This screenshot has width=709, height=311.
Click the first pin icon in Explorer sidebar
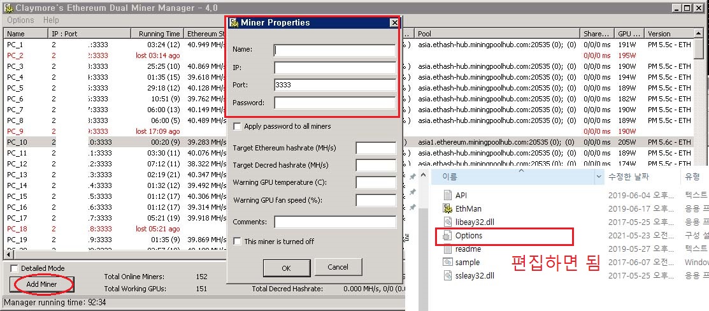click(412, 177)
